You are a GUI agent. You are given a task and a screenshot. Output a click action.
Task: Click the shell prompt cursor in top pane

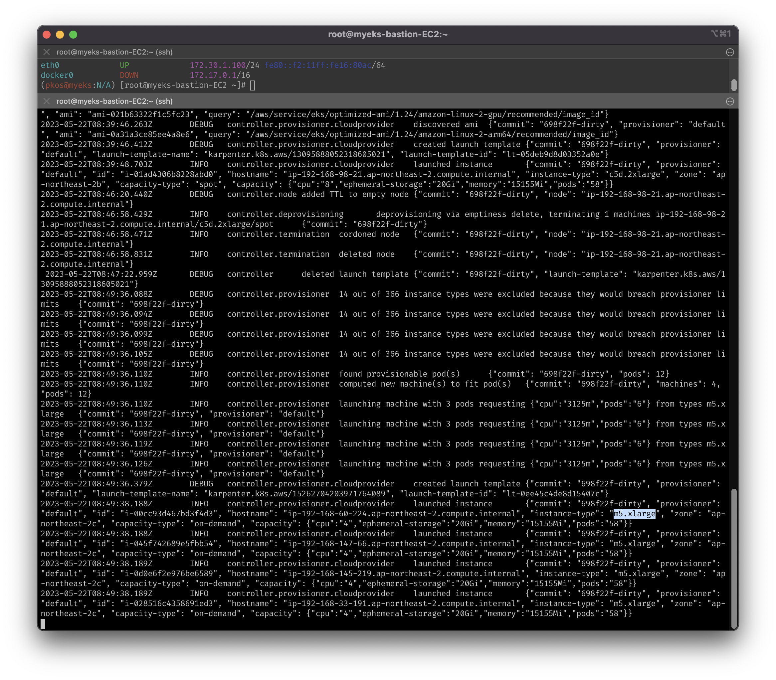(253, 85)
